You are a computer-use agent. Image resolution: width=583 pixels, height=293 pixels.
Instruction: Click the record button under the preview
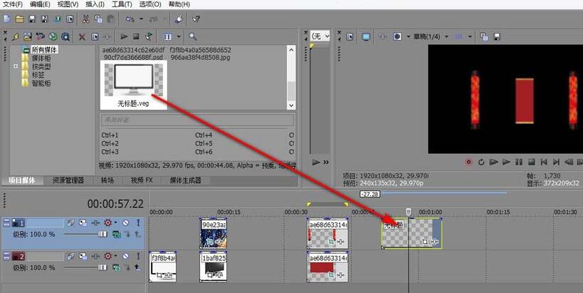[468, 162]
